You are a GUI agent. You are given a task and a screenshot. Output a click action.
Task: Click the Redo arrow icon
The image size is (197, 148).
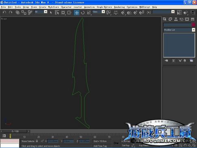tap(11, 13)
